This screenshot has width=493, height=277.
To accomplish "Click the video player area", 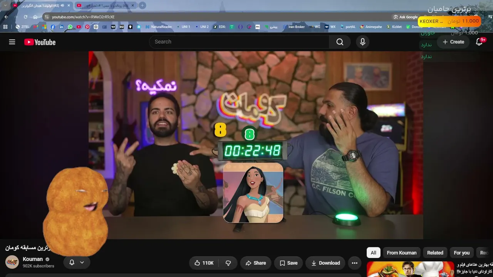I will 256,145.
